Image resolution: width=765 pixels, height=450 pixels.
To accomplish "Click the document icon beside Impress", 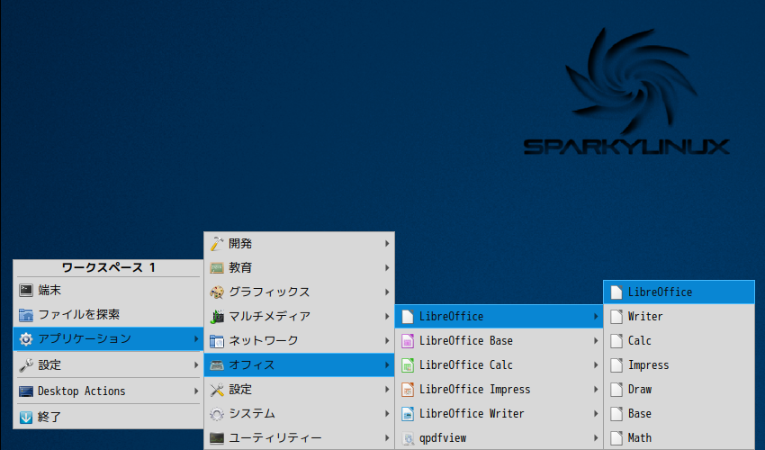I will coord(616,365).
